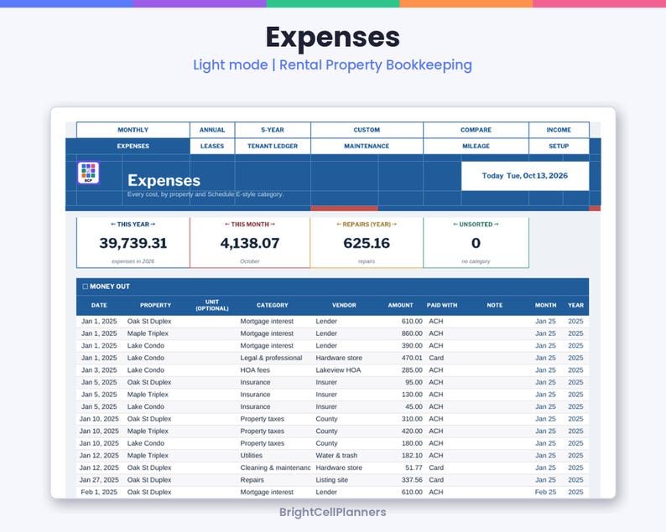The height and width of the screenshot is (532, 666).
Task: Click the BCP app logo icon
Action: click(88, 173)
